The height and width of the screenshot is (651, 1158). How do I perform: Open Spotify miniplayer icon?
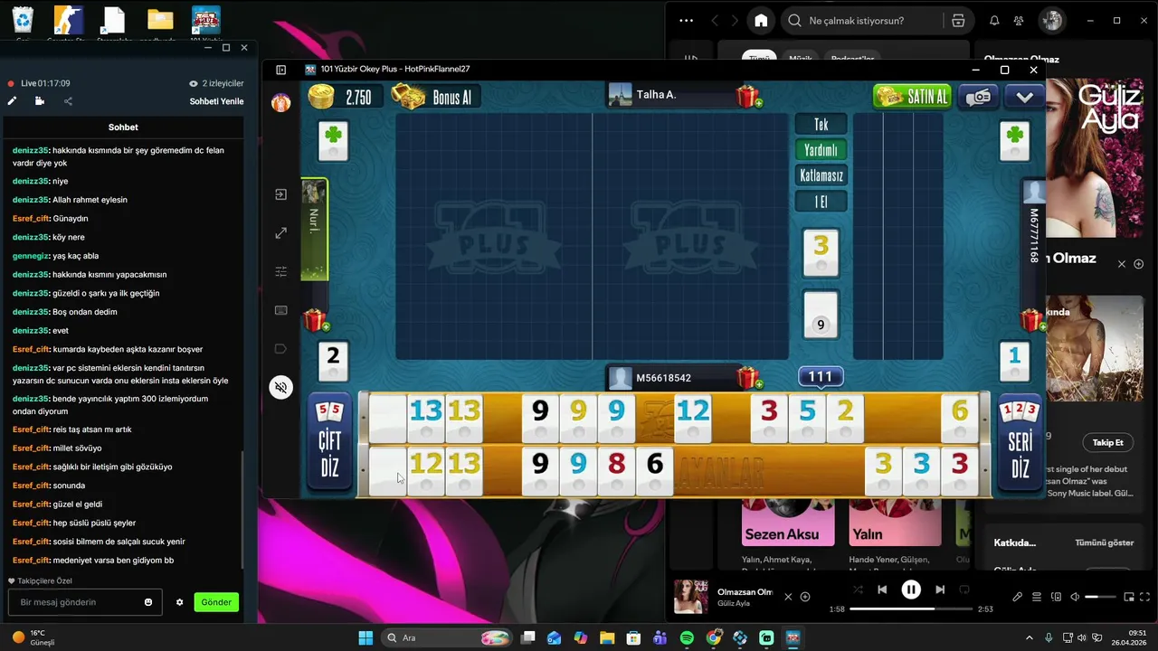[x=1129, y=597]
